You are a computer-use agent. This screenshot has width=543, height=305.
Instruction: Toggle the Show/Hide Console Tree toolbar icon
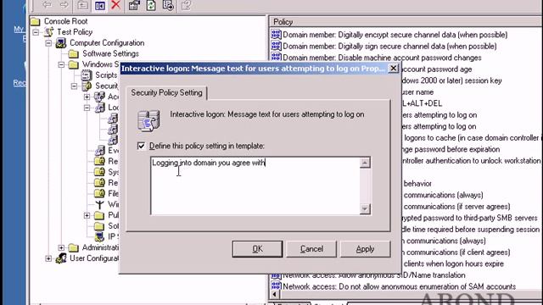pos(100,5)
